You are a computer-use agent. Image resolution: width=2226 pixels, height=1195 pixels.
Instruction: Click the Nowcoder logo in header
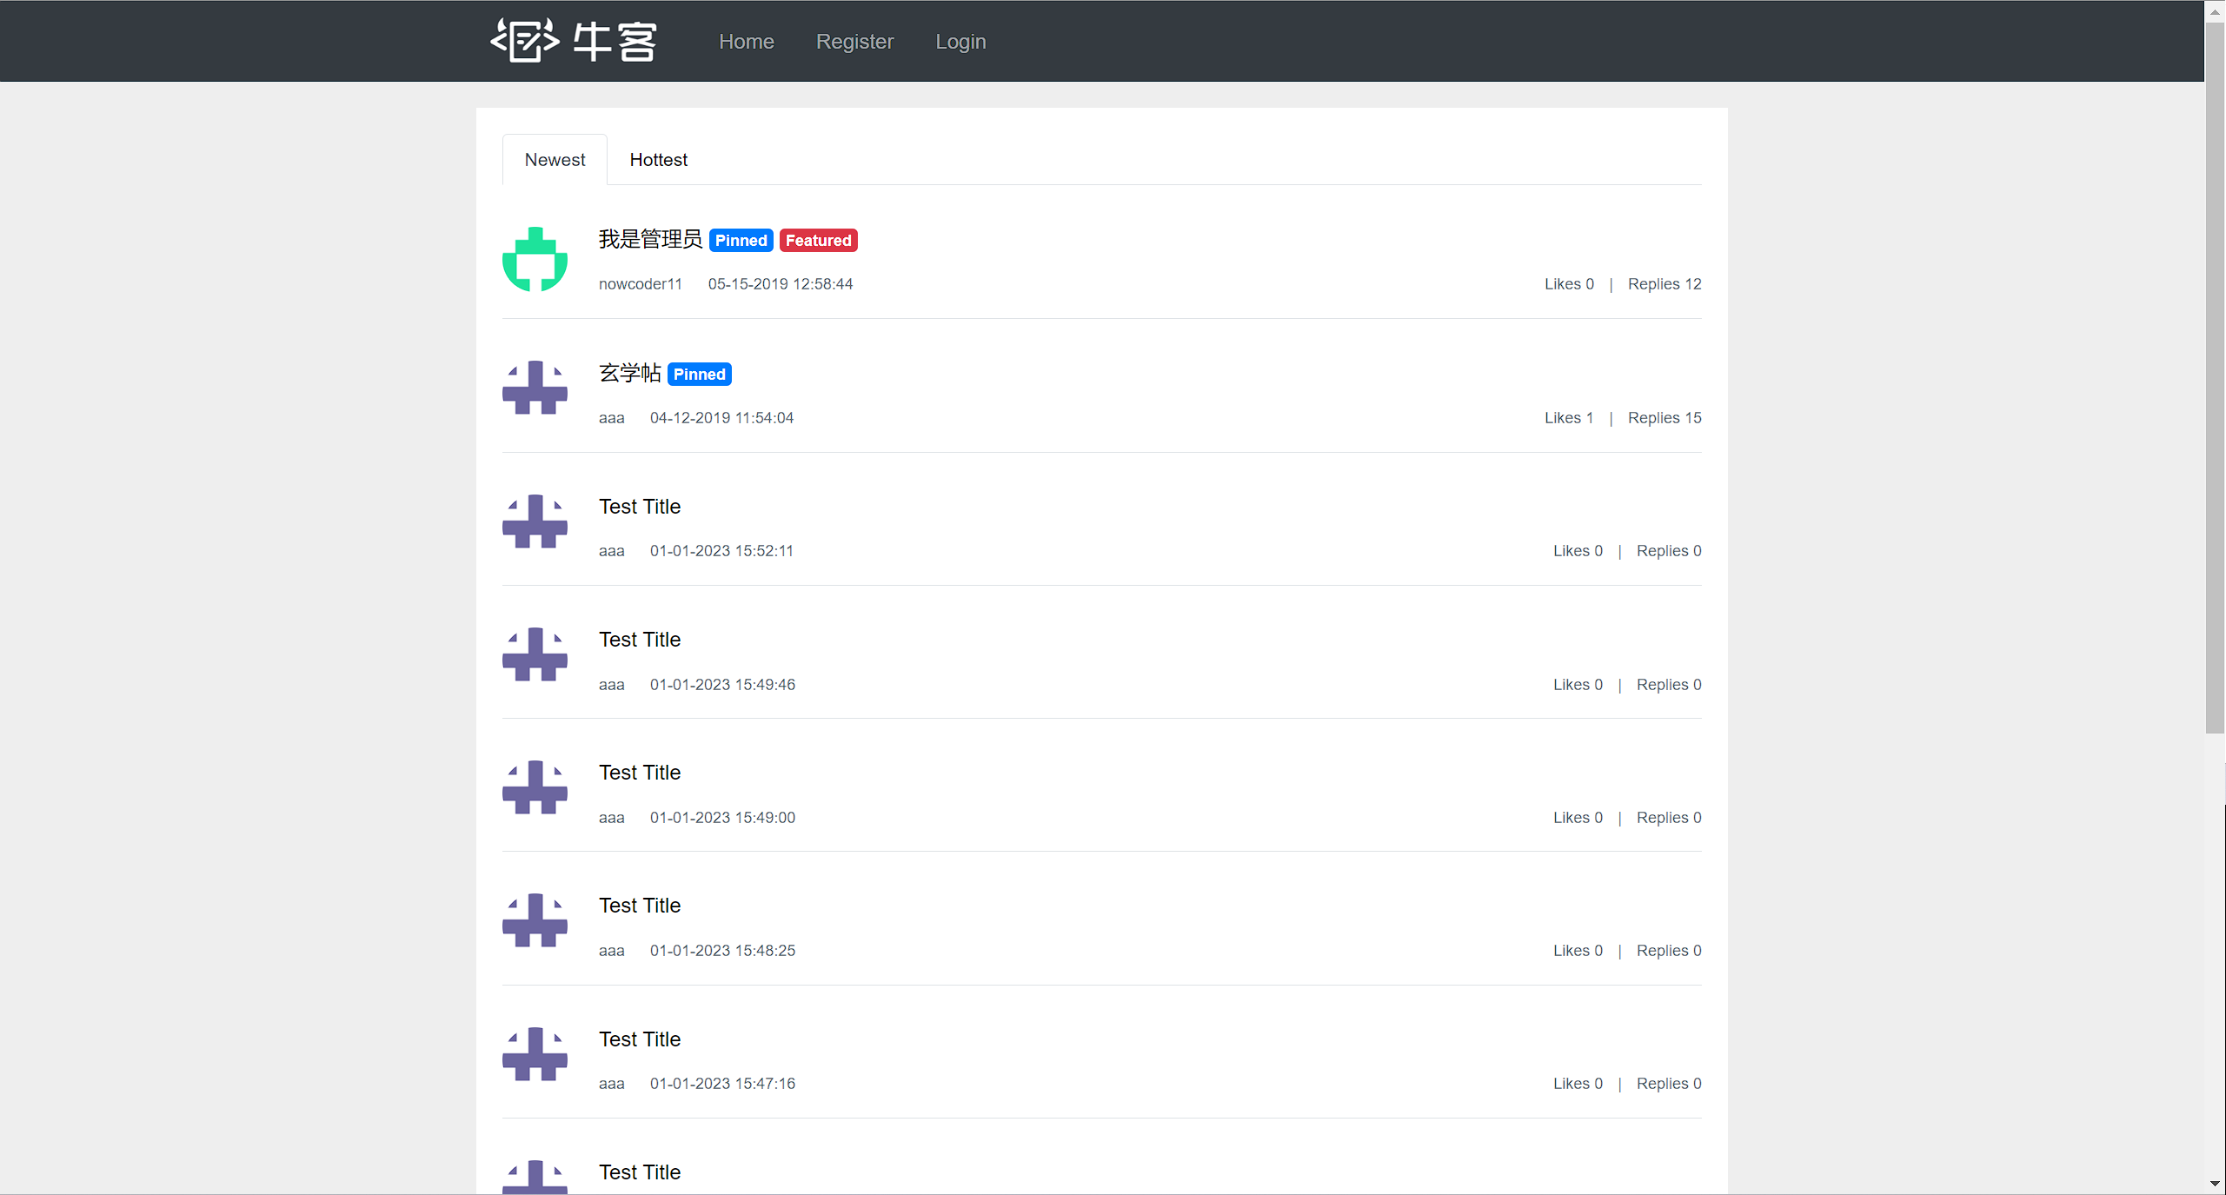(x=574, y=41)
